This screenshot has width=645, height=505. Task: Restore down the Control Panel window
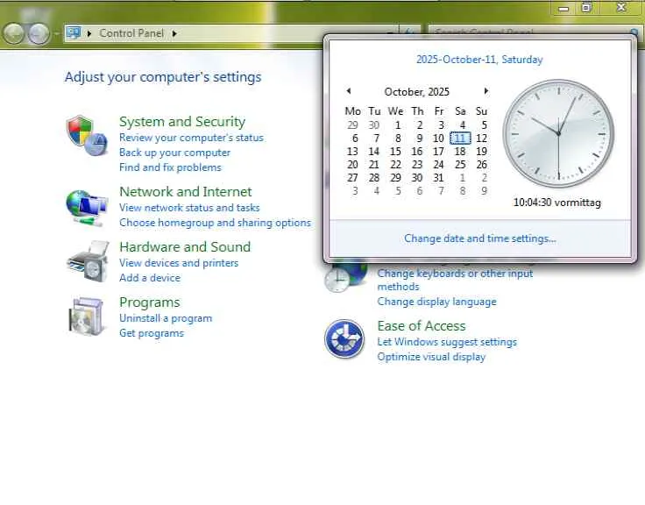coord(587,7)
